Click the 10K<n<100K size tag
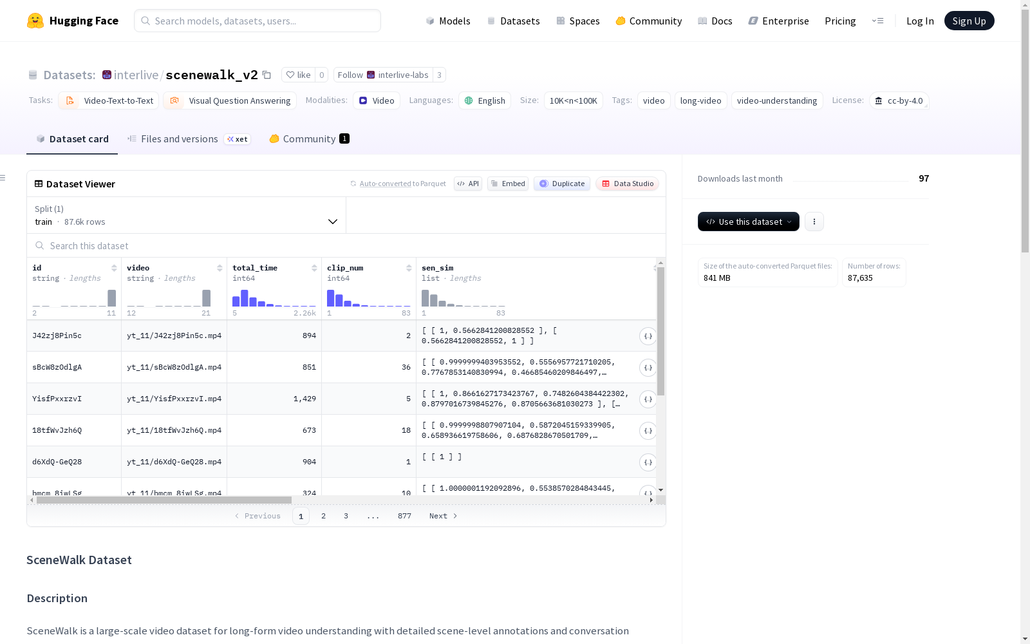 coord(573,100)
